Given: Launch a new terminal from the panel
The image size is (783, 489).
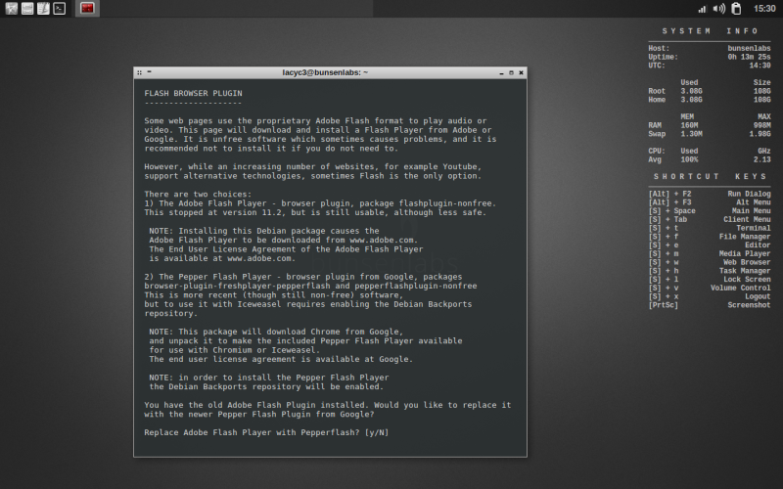Looking at the screenshot, I should 60,9.
